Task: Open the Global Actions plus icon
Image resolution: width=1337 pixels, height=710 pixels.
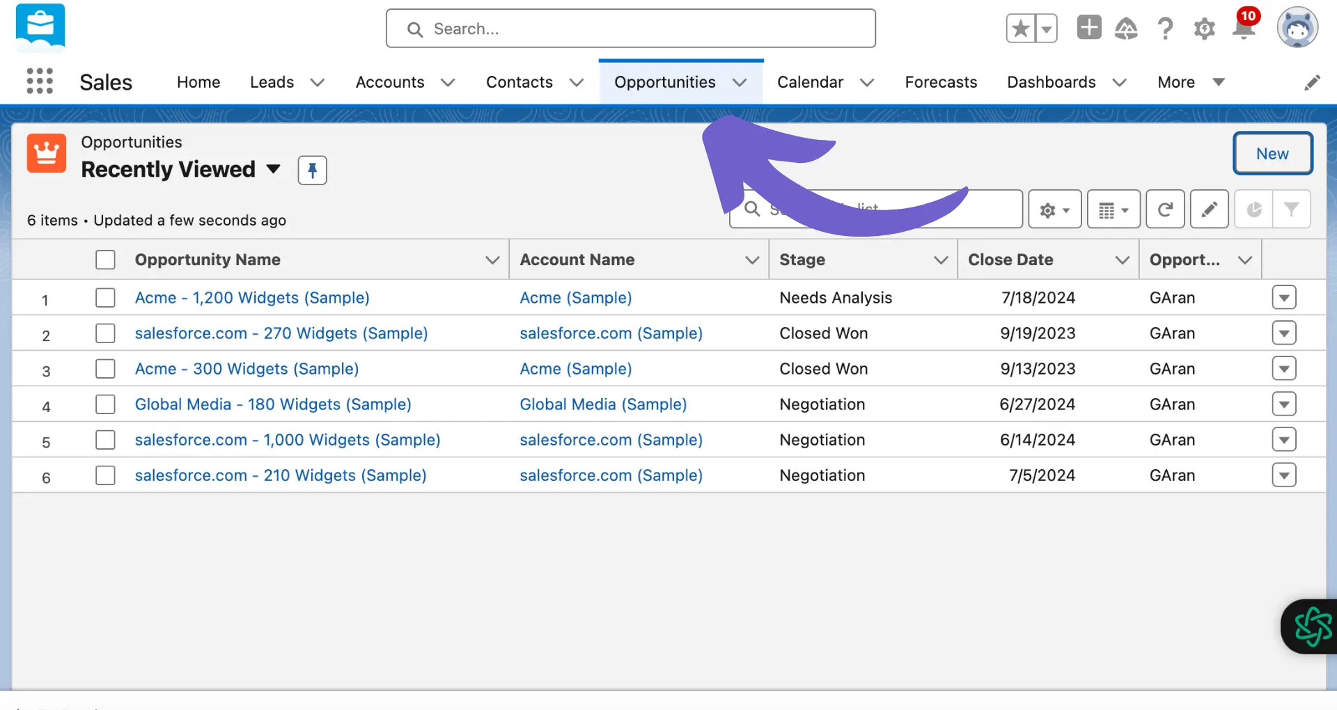Action: coord(1089,28)
